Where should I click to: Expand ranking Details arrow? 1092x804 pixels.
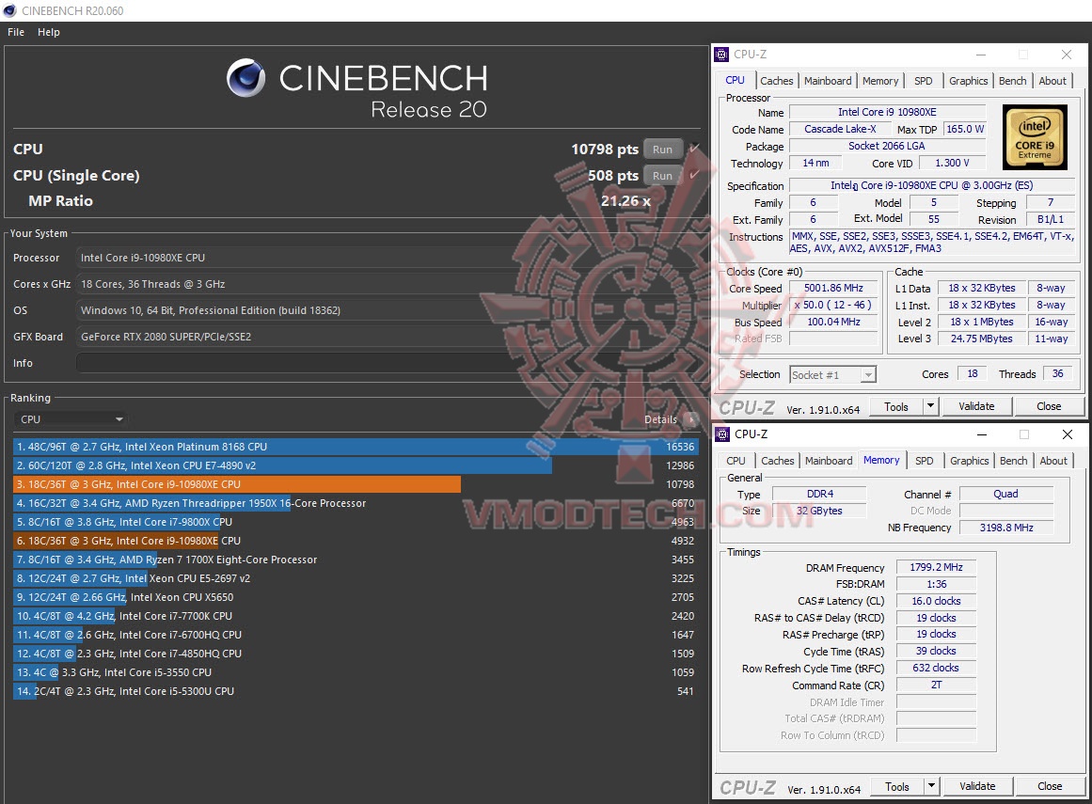tap(691, 419)
